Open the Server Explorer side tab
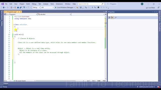 pyautogui.click(x=2, y=15)
